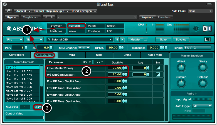The width and height of the screenshot is (217, 125).
Task: Click the Save button
Action: 163,40
